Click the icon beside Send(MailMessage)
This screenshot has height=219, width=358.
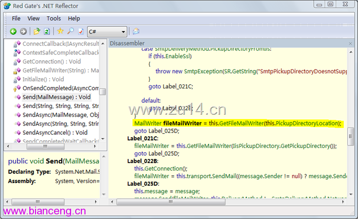[18, 97]
